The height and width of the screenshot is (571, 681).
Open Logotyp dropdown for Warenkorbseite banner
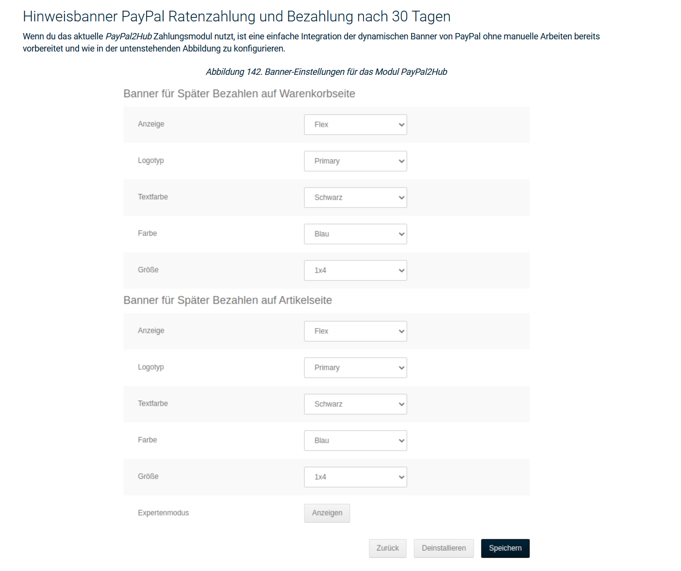click(355, 161)
